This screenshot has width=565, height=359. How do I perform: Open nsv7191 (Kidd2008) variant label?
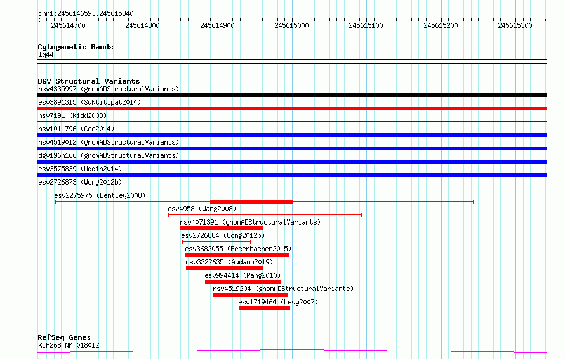click(72, 115)
